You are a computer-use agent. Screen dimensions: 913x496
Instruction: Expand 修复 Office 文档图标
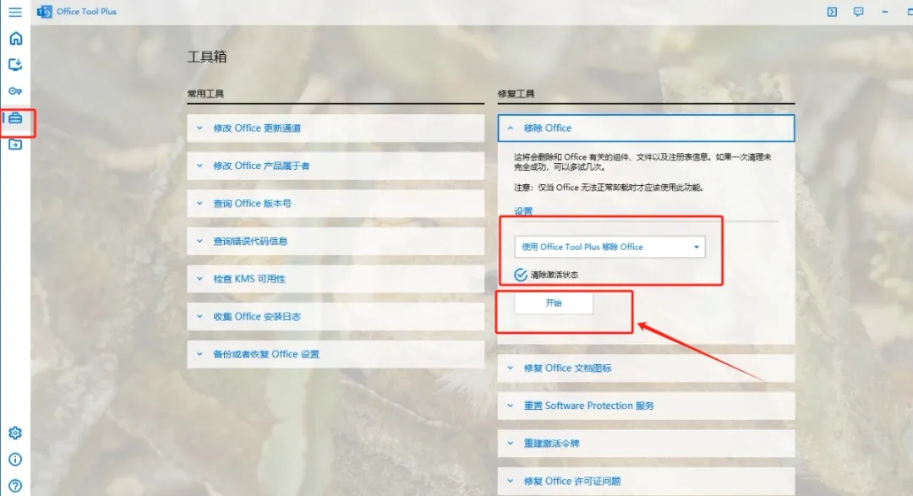646,368
